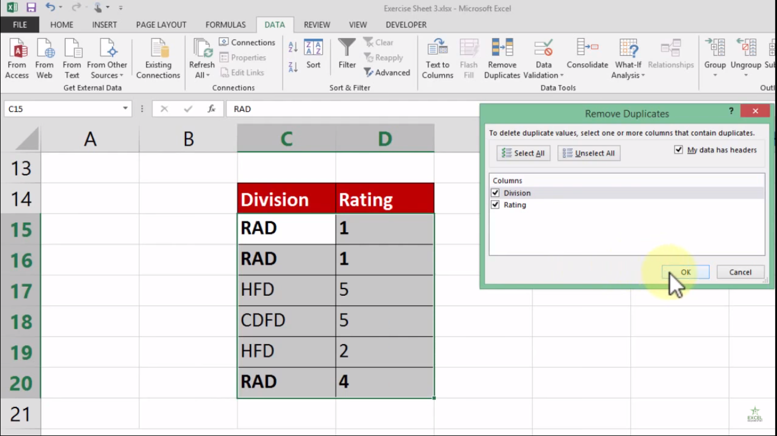Viewport: 777px width, 436px height.
Task: Open the Name Box dropdown arrow
Action: (126, 109)
